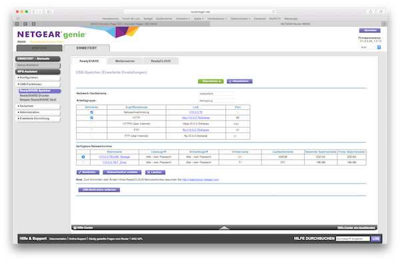Toggle the Safari sidebar button
Viewport: 400px width, 262px height.
point(49,12)
